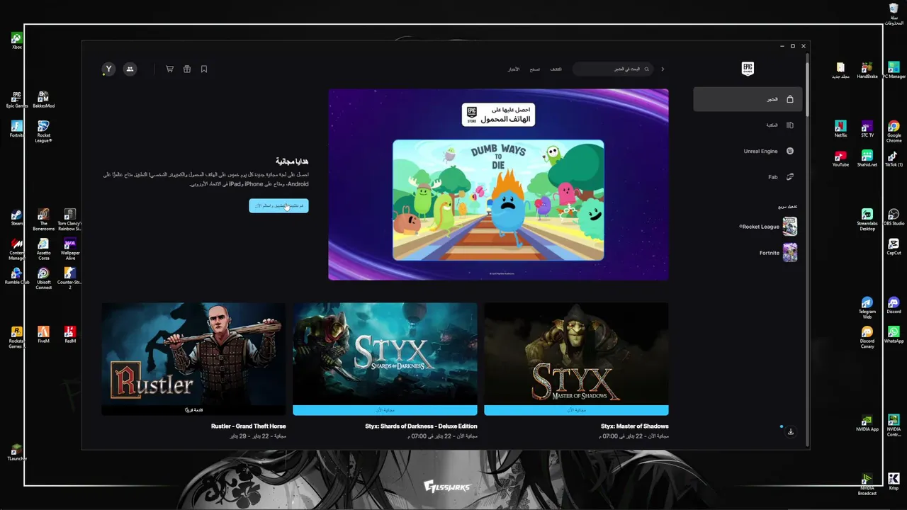Screen dimensions: 907x510
Task: Select the HandBrake desktop icon
Action: pos(867,69)
